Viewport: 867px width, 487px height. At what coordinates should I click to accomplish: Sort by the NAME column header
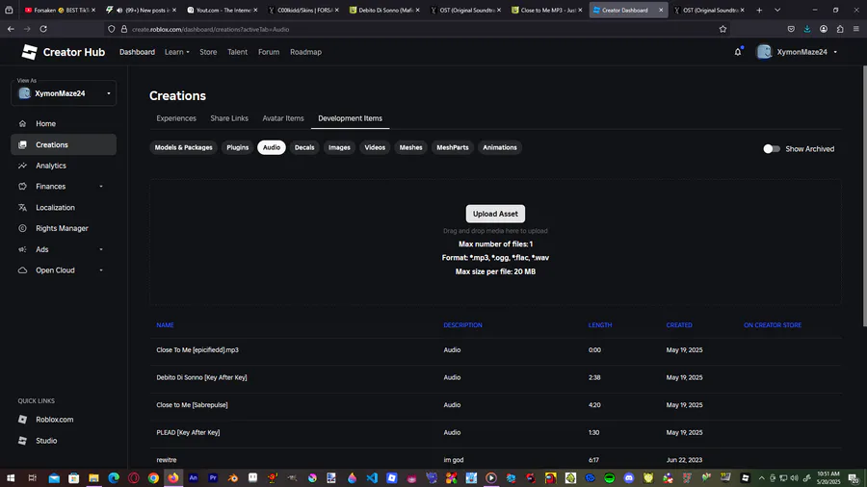(166, 325)
